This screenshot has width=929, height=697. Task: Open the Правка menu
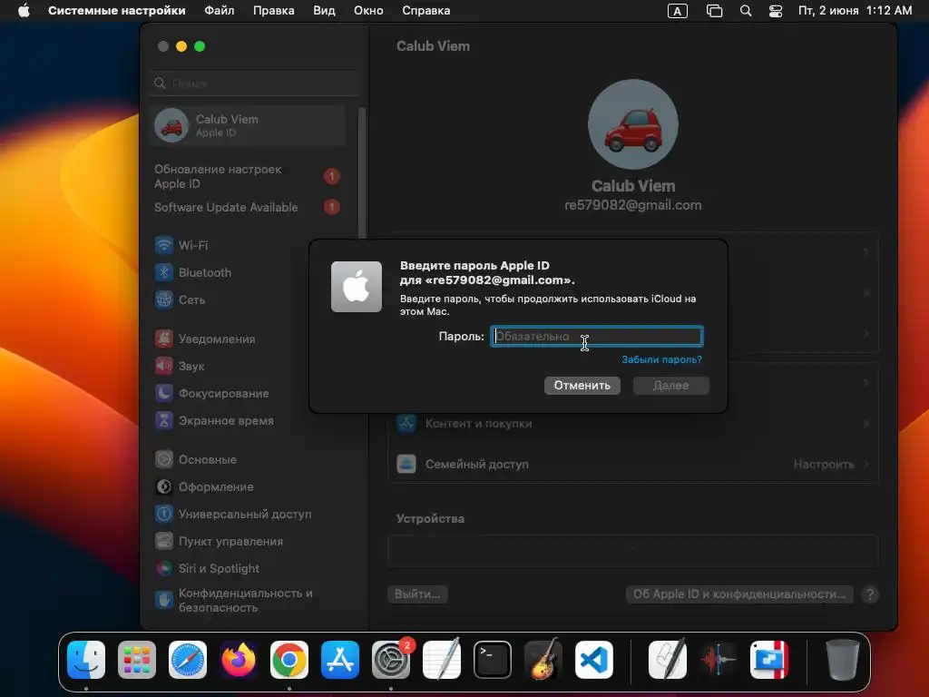tap(274, 11)
